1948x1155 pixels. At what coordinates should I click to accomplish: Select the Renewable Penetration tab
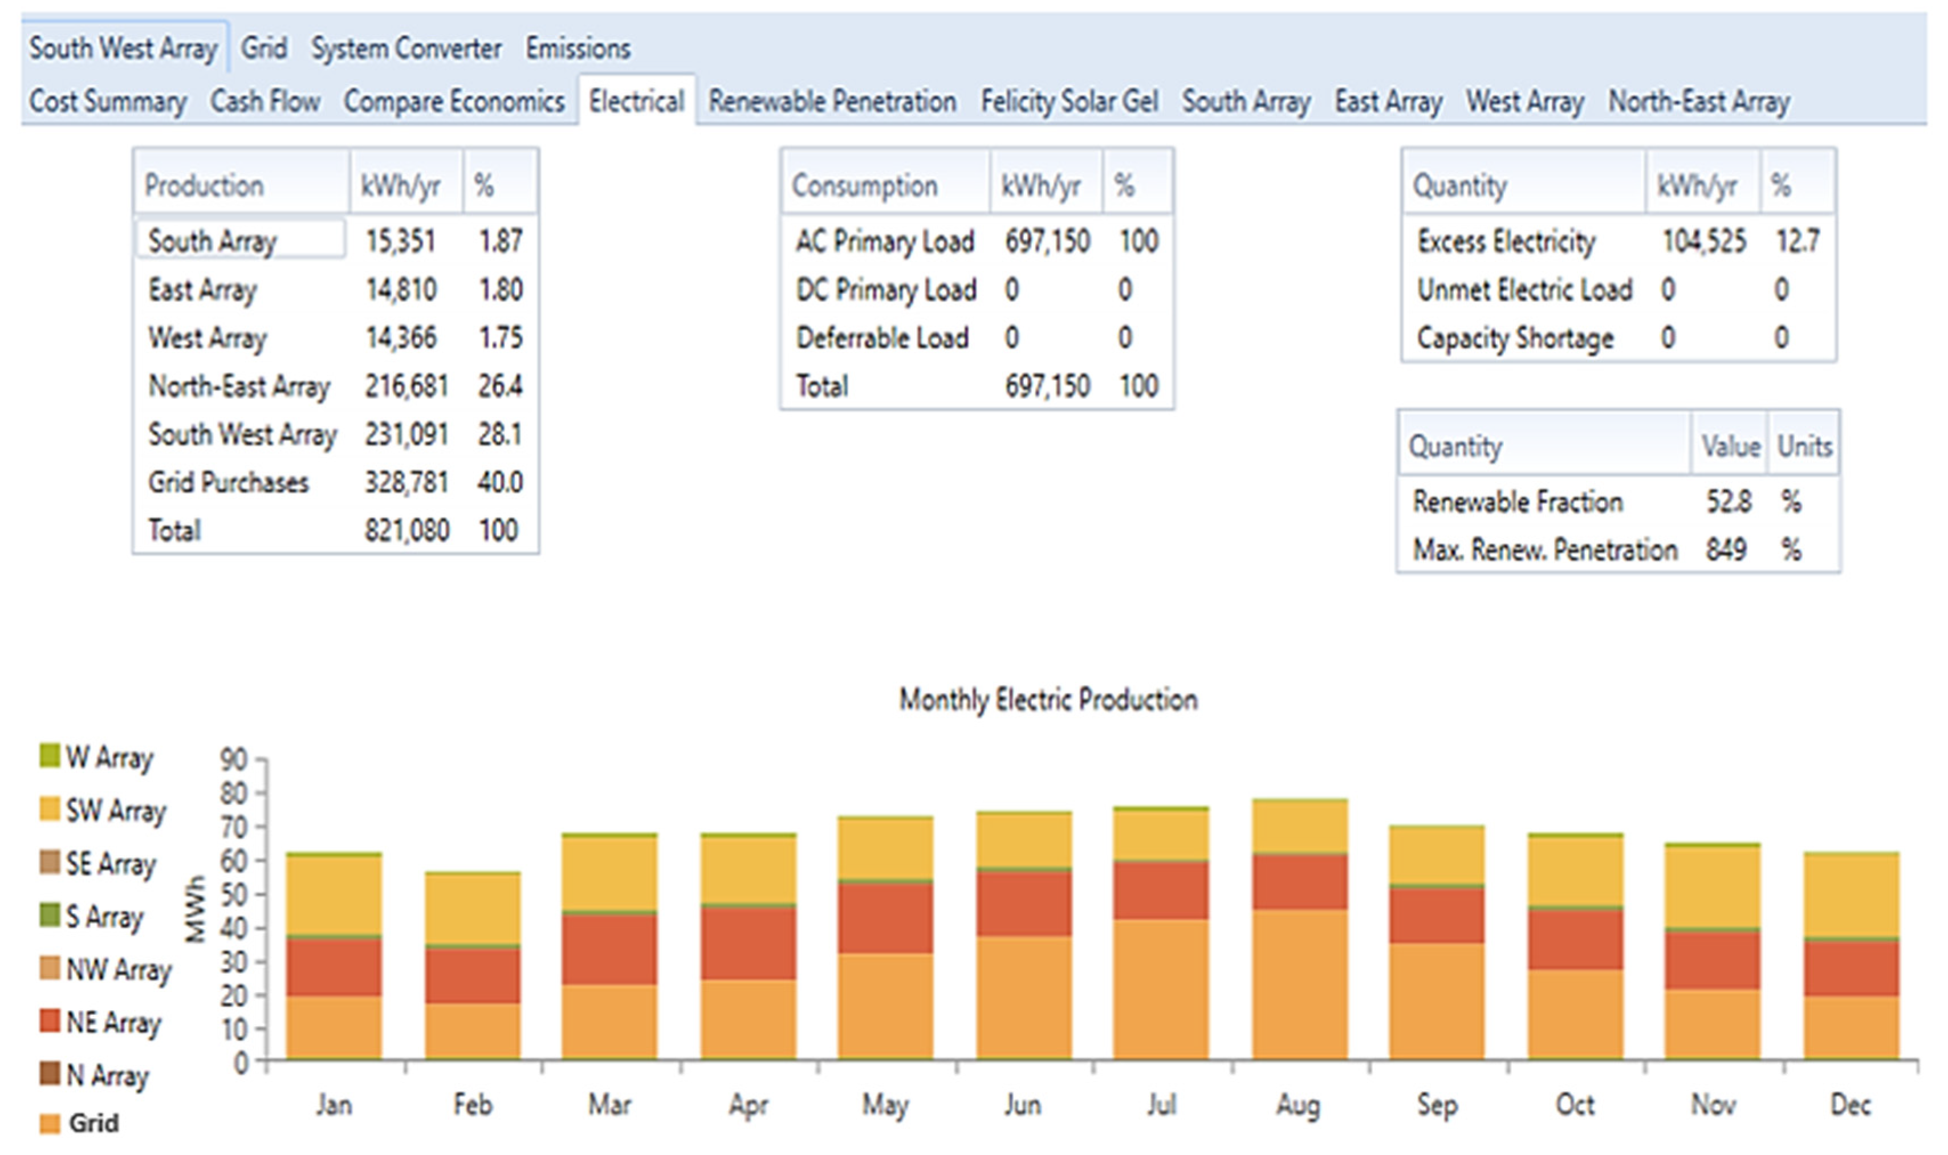[831, 102]
